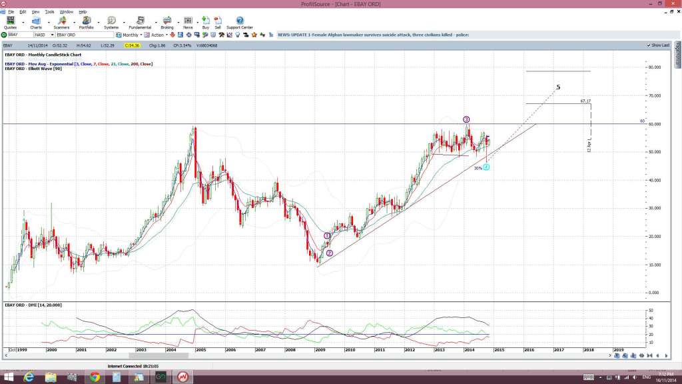
Task: Open the Systems tool
Action: 111,23
